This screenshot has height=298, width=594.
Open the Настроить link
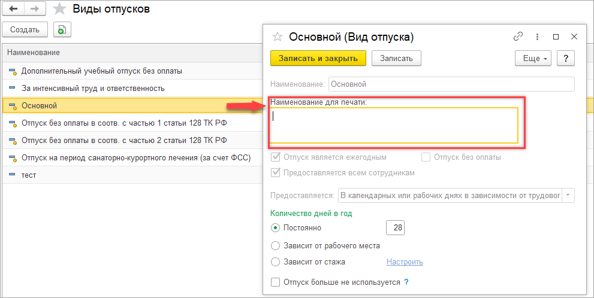[x=405, y=261]
